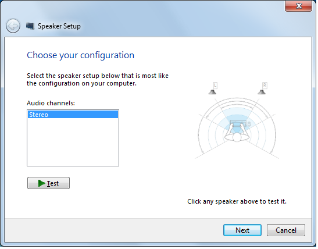This screenshot has height=249, width=318.
Task: Click the left (L) speaker icon
Action: tap(212, 93)
